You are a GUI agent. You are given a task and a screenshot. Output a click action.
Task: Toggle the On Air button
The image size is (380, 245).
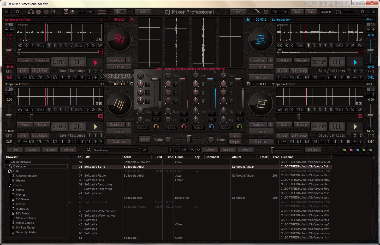[x=311, y=12]
